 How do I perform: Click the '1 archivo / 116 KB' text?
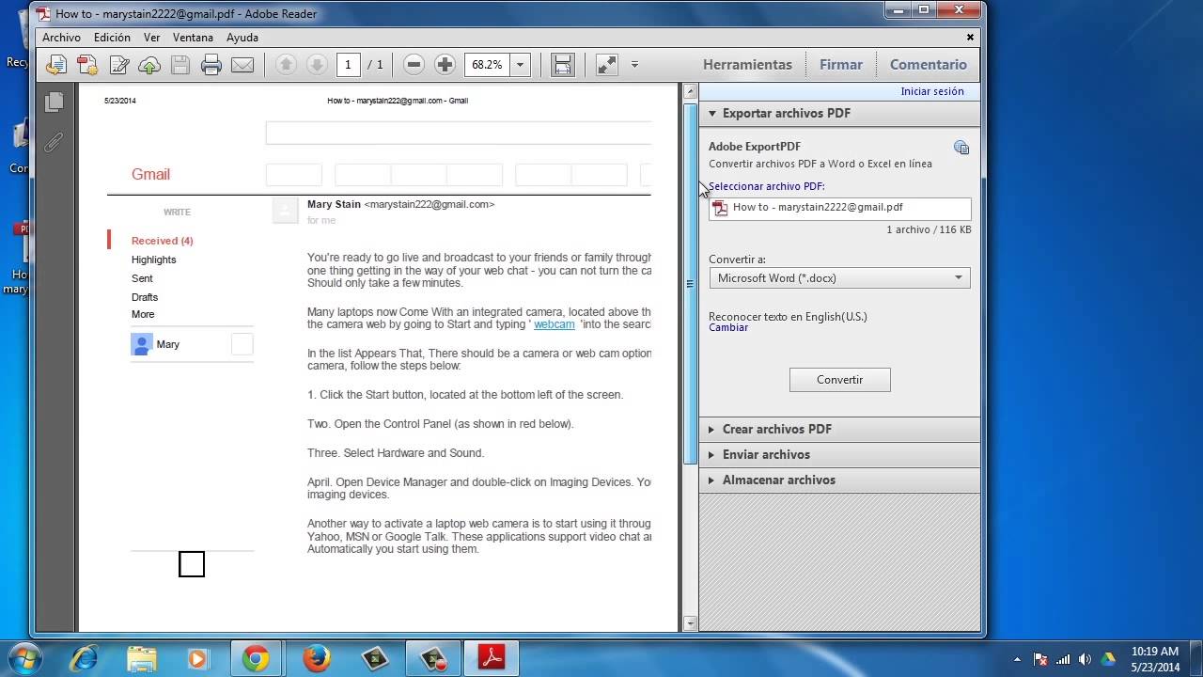coord(929,229)
